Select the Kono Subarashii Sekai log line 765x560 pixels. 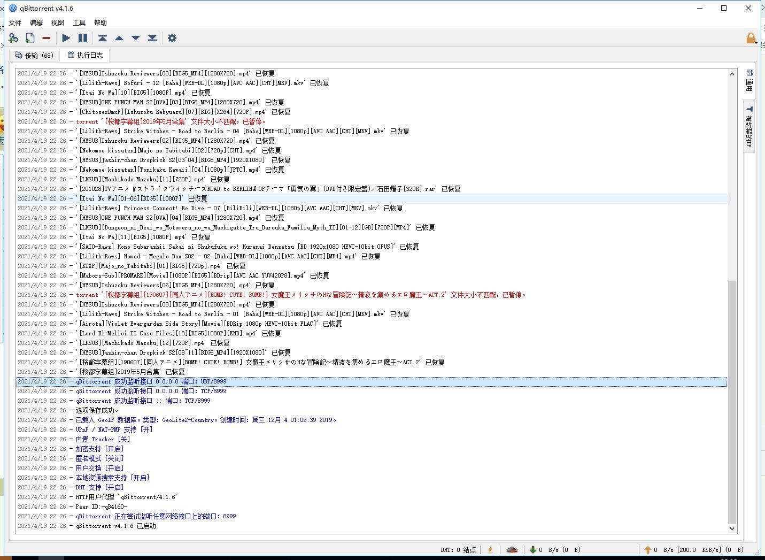coord(372,247)
